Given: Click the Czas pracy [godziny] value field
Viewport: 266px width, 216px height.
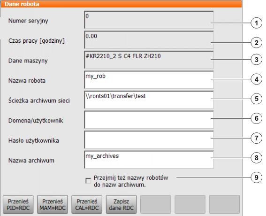Looking at the screenshot, I should (149, 40).
